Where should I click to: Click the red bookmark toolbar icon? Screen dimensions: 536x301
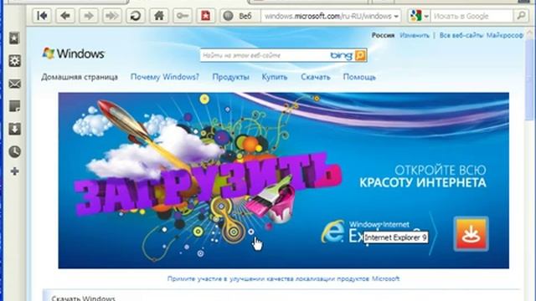click(x=205, y=16)
